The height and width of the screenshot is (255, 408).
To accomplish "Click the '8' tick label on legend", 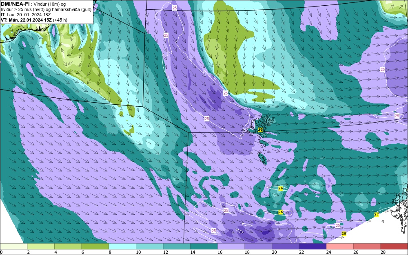I will pos(110,252).
